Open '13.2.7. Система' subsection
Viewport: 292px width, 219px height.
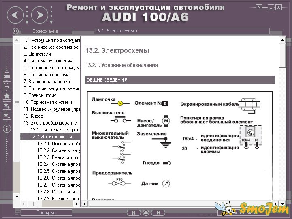(x=59, y=185)
